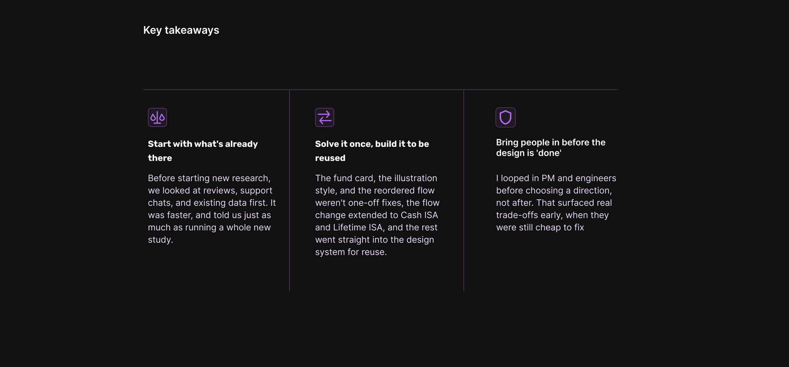Click vertical divider between second and third cards

click(464, 190)
